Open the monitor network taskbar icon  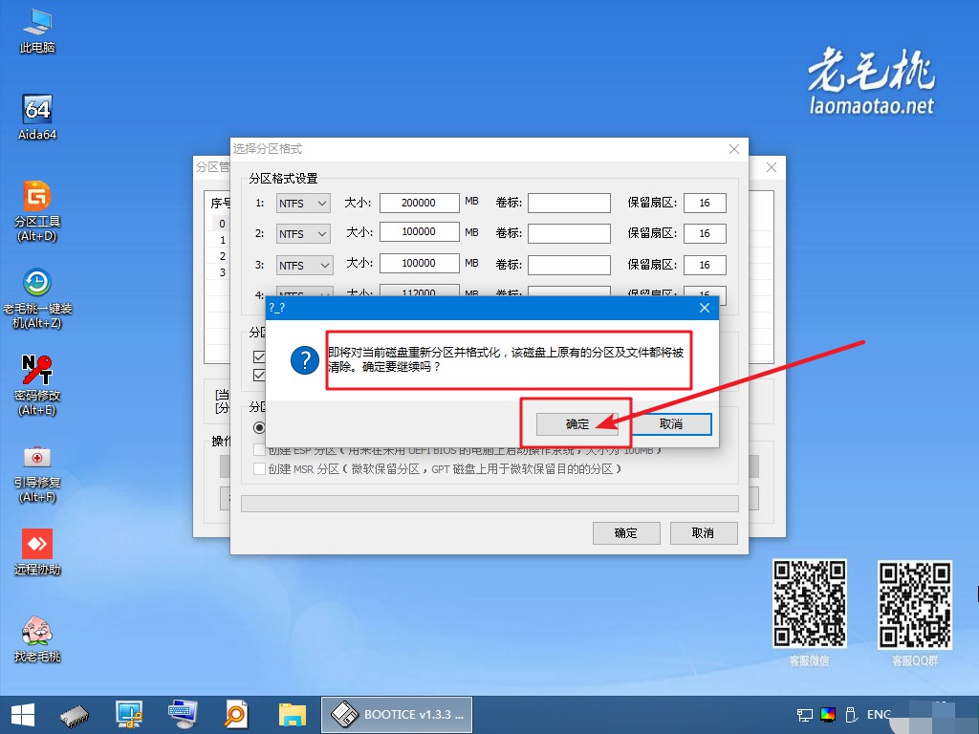point(129,715)
